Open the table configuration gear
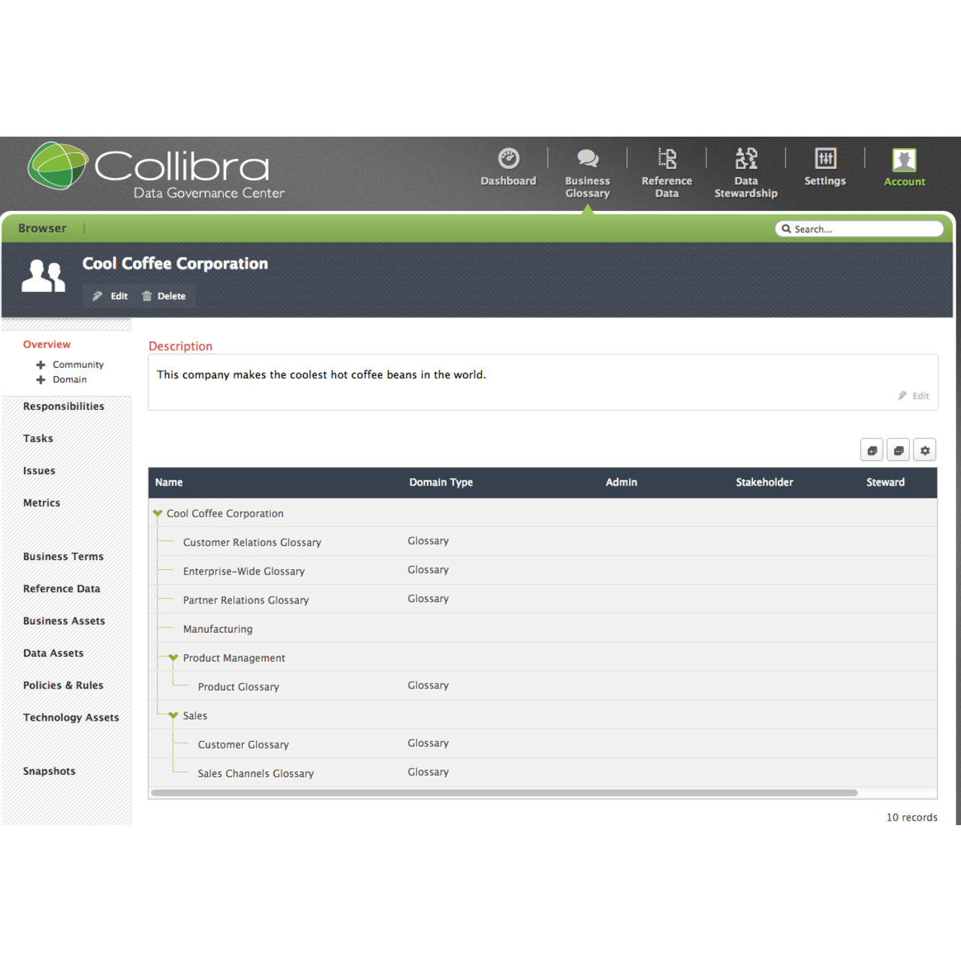The width and height of the screenshot is (961, 961). 924,449
